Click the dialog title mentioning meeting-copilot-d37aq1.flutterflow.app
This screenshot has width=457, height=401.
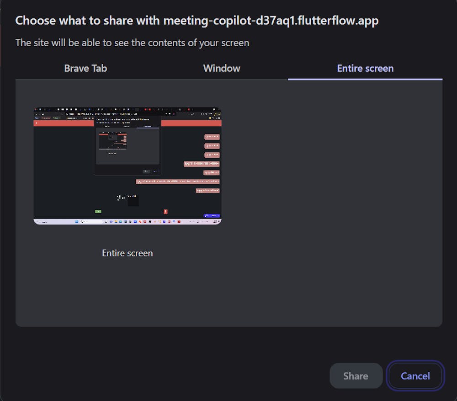pos(197,21)
